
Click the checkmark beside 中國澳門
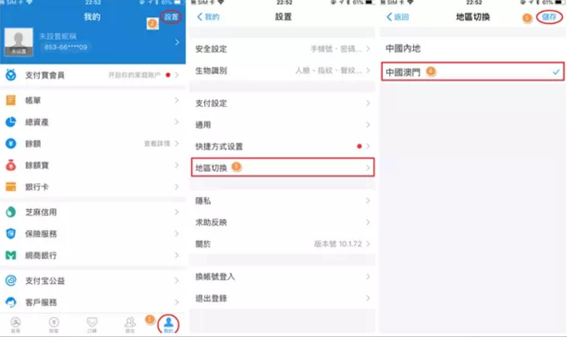coord(556,72)
